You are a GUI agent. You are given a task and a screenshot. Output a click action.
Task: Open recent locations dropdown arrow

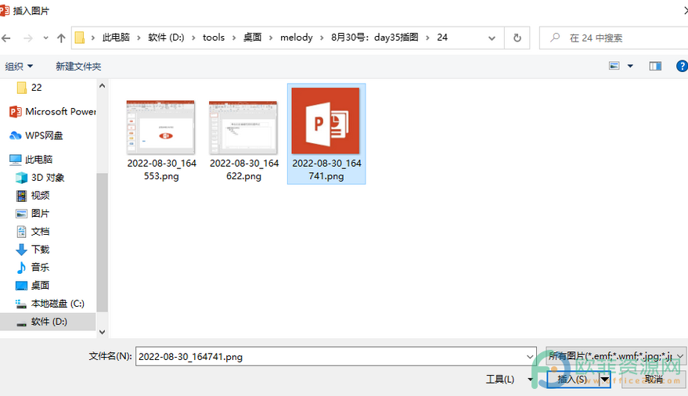(x=45, y=38)
